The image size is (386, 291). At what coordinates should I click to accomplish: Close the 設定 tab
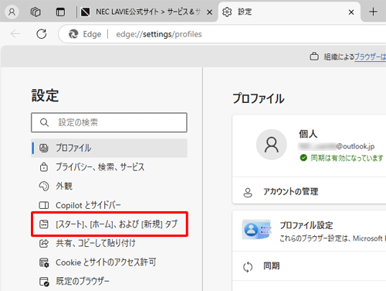point(351,12)
